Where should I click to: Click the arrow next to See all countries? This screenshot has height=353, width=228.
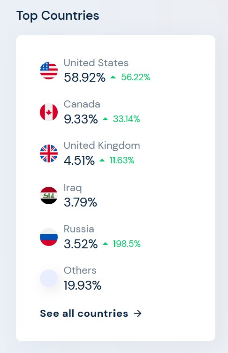click(x=138, y=314)
